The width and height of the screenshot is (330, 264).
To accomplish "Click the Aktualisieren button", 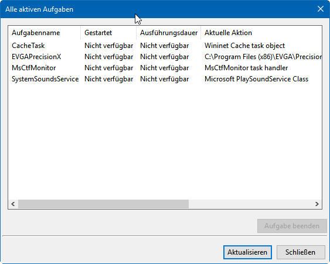I will point(247,252).
